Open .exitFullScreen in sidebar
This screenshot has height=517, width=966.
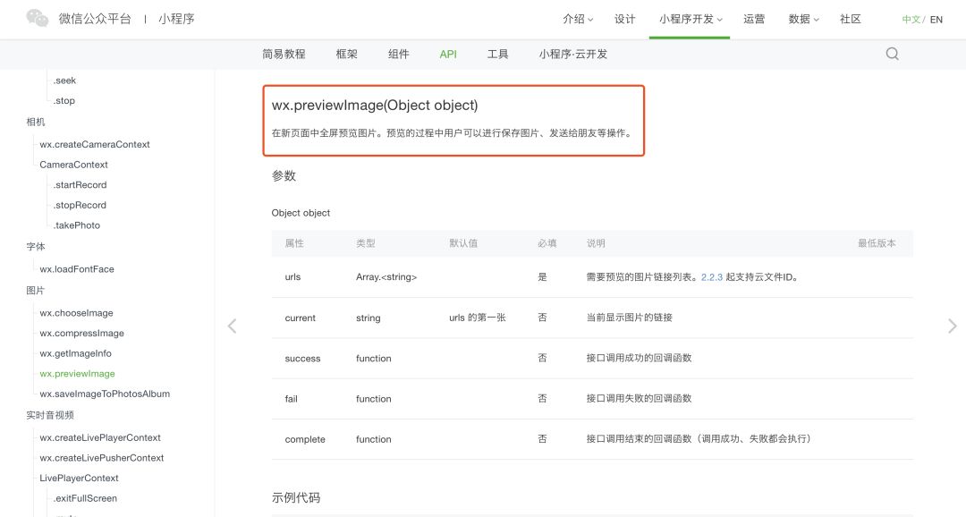click(85, 498)
